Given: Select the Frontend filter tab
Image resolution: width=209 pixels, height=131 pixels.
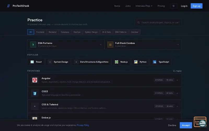Looking at the screenshot, I should pyautogui.click(x=40, y=32).
